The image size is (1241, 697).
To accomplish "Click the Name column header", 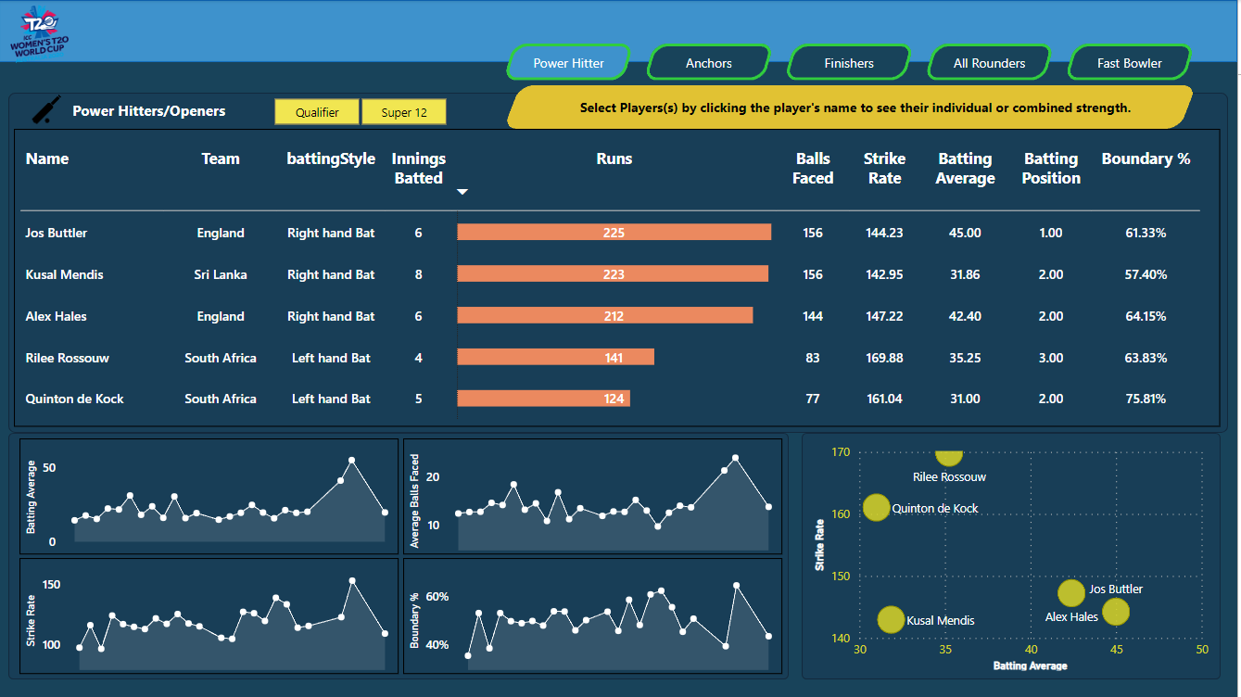I will pyautogui.click(x=47, y=158).
